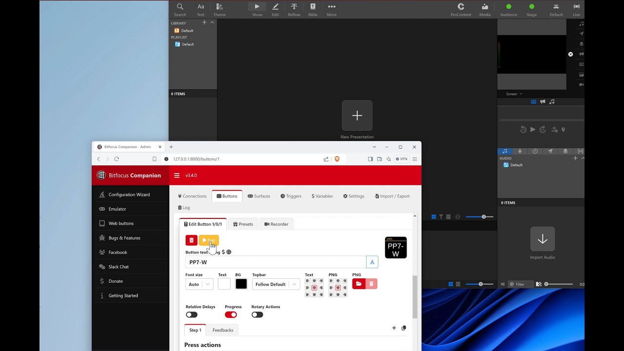The width and height of the screenshot is (624, 351).
Task: Open the Media bin in ProPresenter
Action: [x=485, y=9]
